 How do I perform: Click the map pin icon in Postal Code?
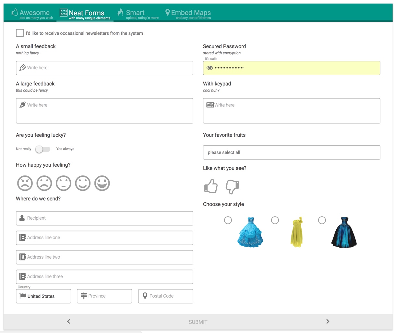(145, 296)
